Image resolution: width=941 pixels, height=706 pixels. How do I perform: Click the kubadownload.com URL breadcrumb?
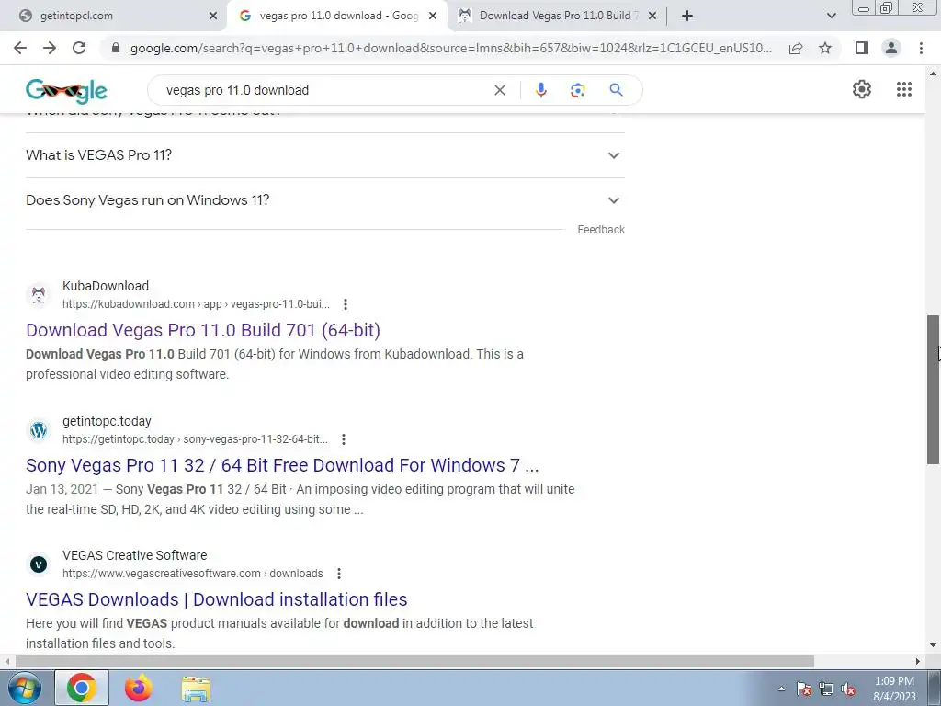[196, 304]
